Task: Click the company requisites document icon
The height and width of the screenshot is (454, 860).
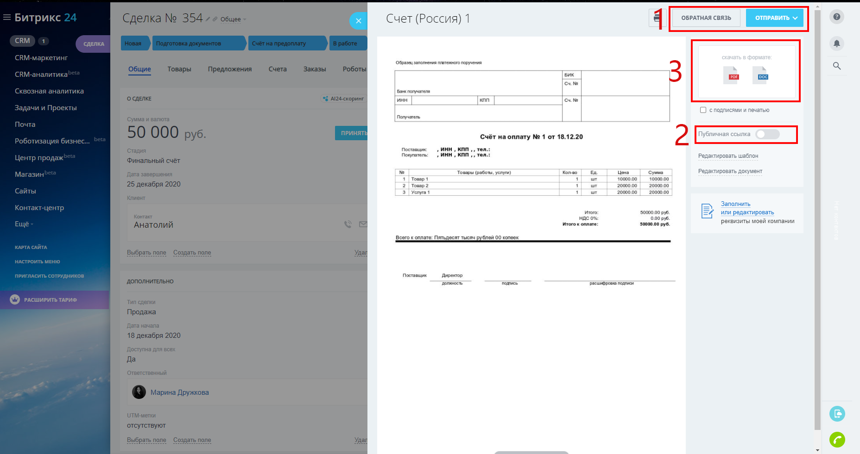Action: 707,211
